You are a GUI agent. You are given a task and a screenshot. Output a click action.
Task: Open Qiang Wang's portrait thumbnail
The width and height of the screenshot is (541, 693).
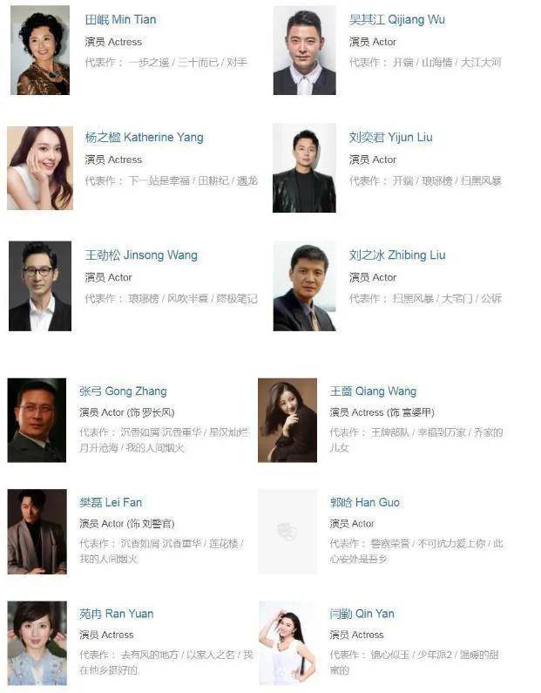(x=287, y=420)
